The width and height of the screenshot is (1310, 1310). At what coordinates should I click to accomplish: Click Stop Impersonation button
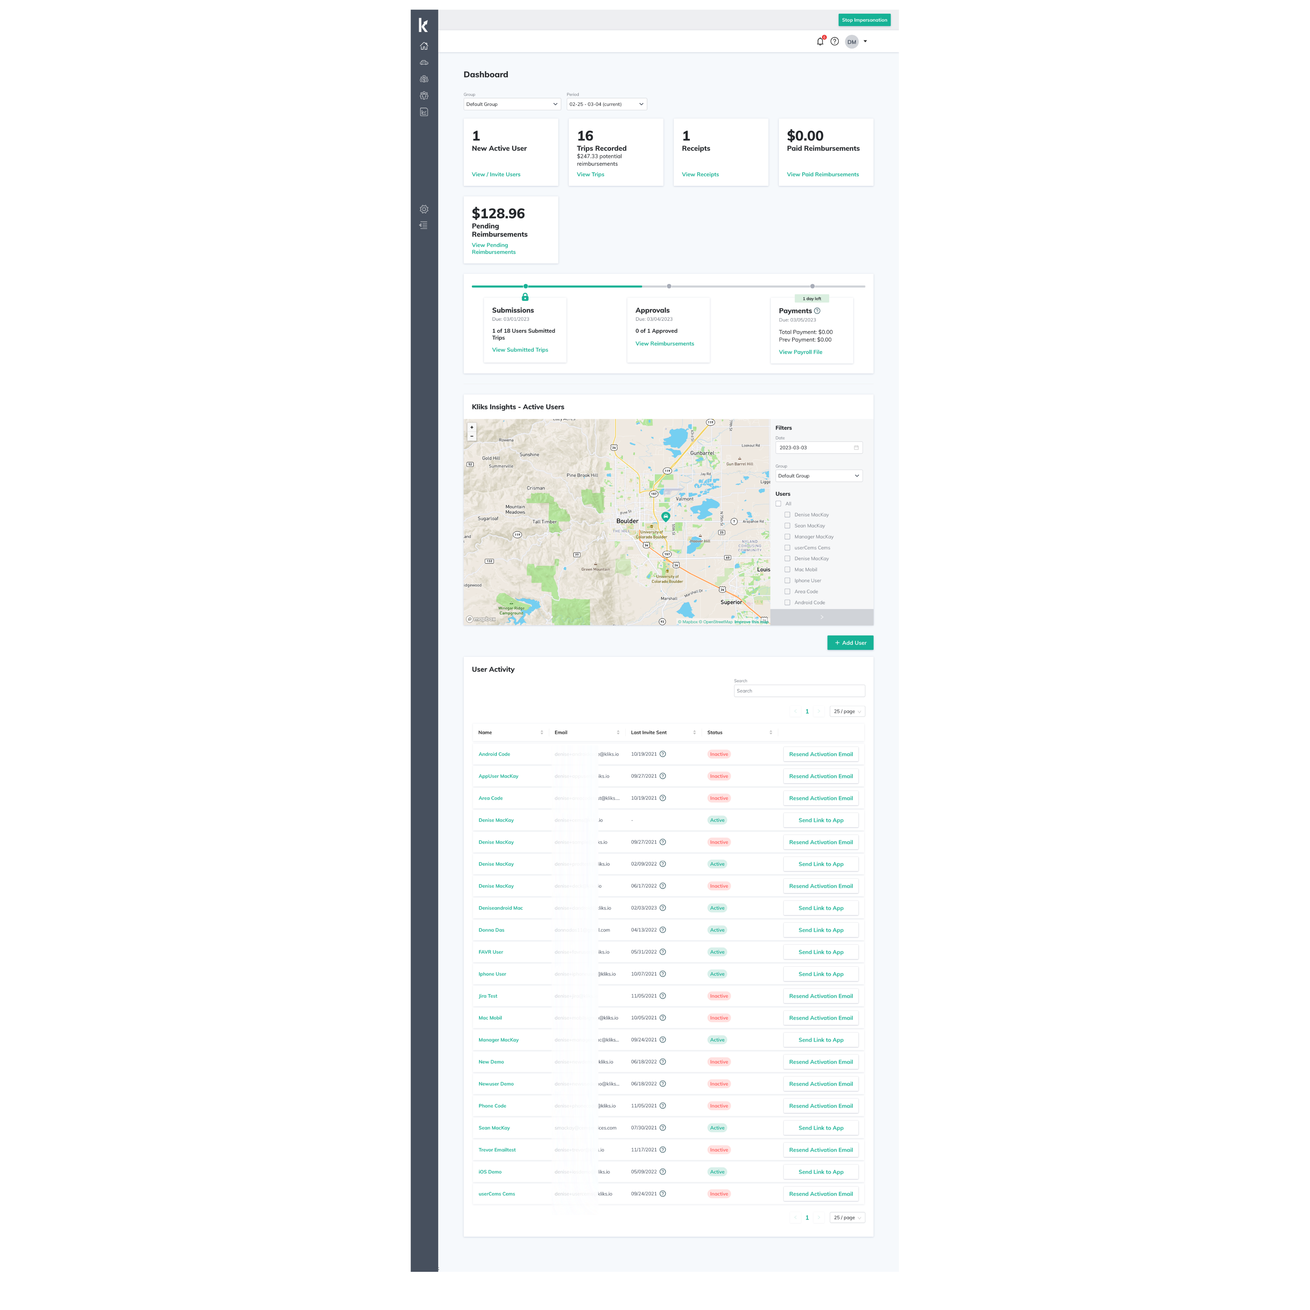[864, 20]
